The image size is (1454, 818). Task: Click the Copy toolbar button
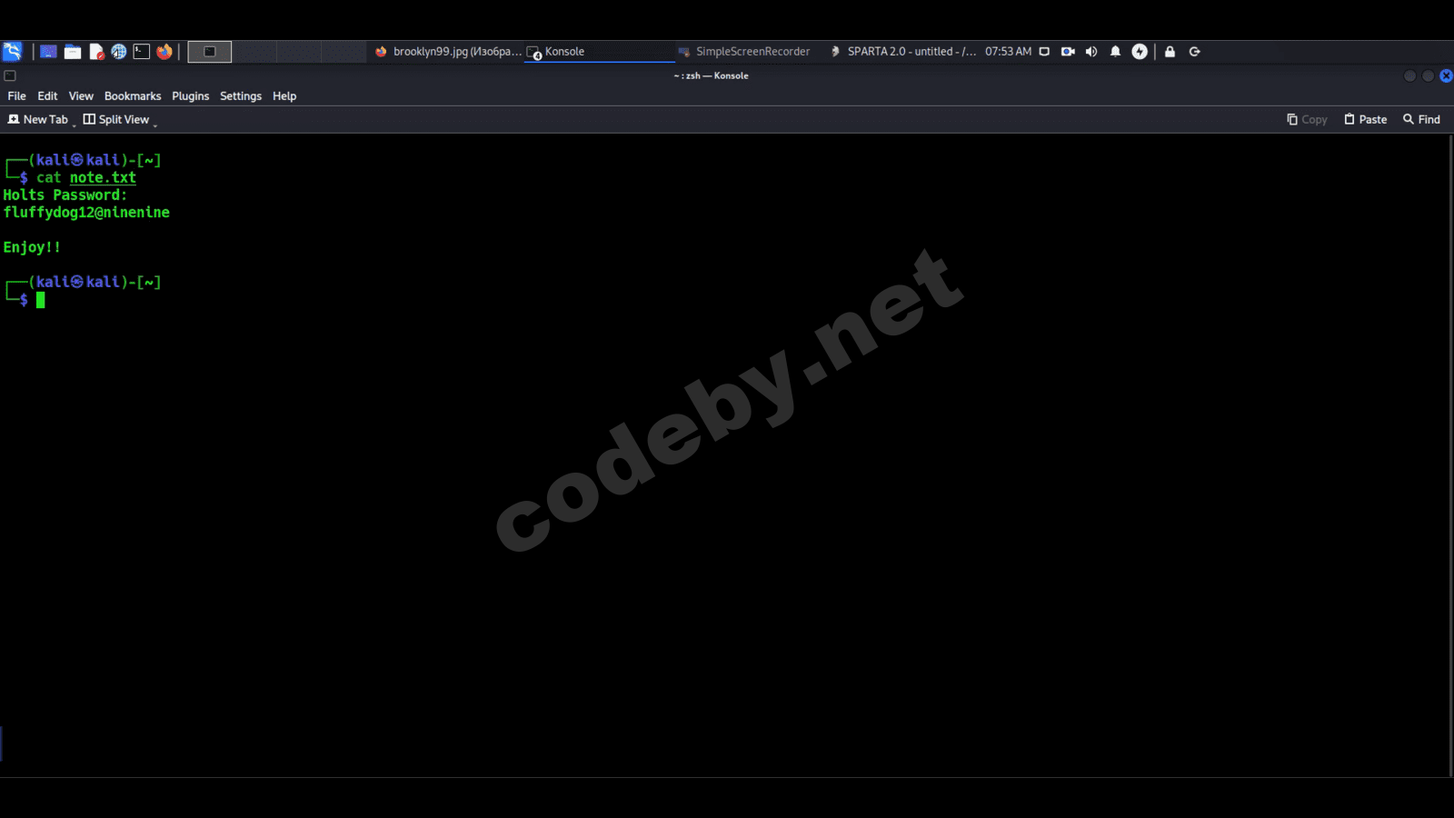tap(1307, 120)
